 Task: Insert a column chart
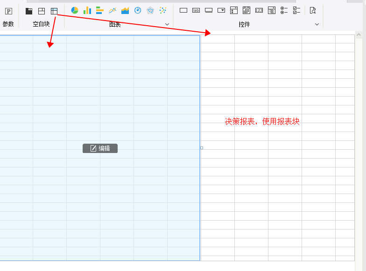(87, 10)
